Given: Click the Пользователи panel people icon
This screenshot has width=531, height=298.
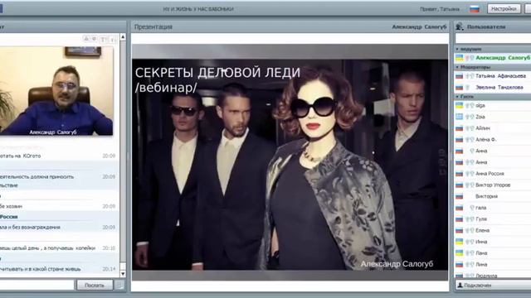Looking at the screenshot, I should [x=460, y=26].
